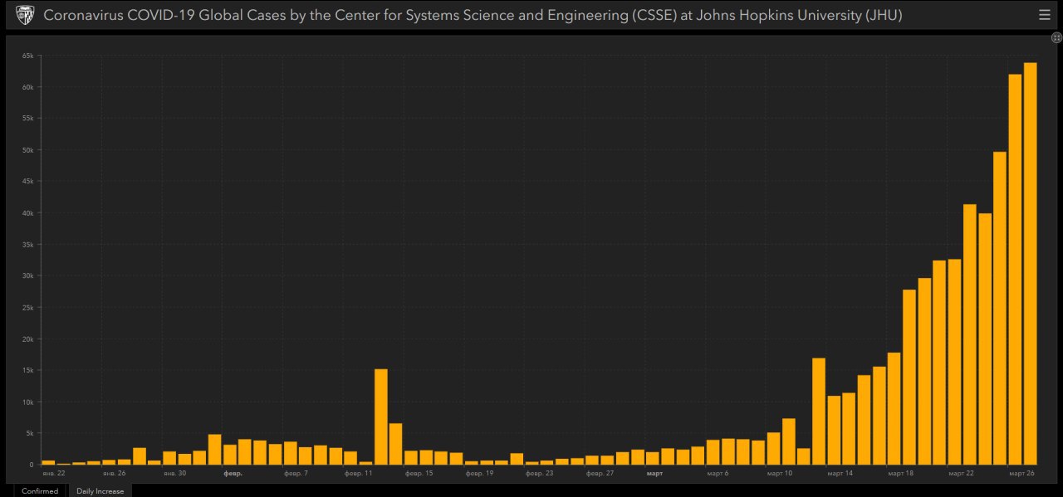This screenshot has width=1063, height=497.
Task: Click the tallest bar at chart's right end
Action: click(1030, 264)
